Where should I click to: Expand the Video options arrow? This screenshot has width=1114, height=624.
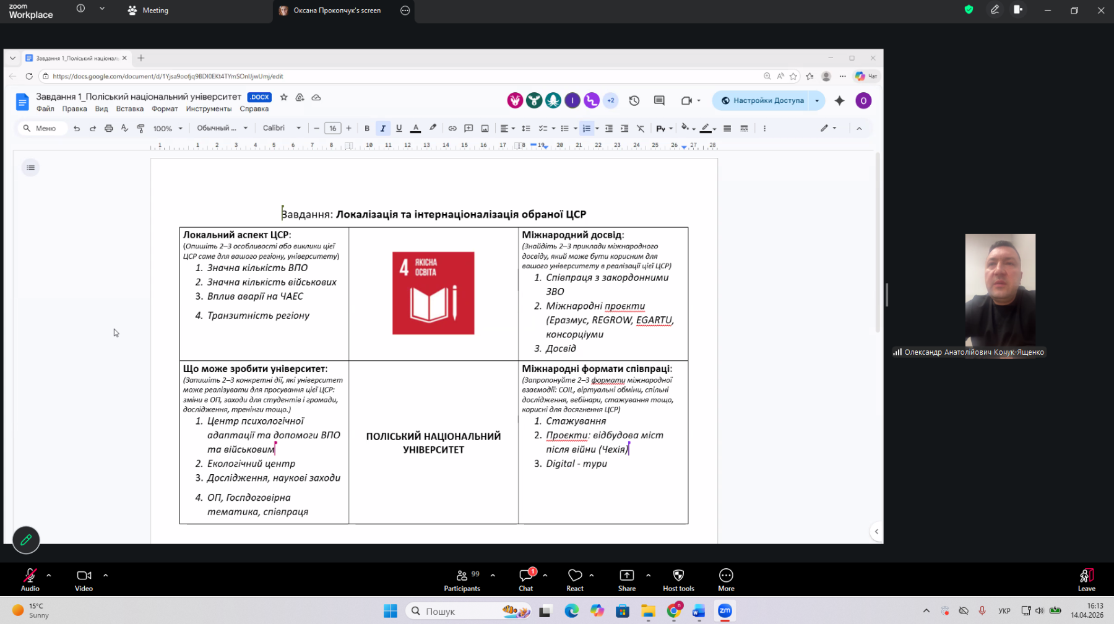click(106, 575)
